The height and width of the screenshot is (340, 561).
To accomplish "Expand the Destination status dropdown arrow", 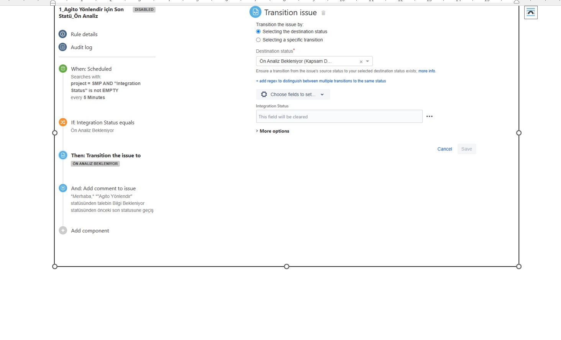I will pos(367,61).
